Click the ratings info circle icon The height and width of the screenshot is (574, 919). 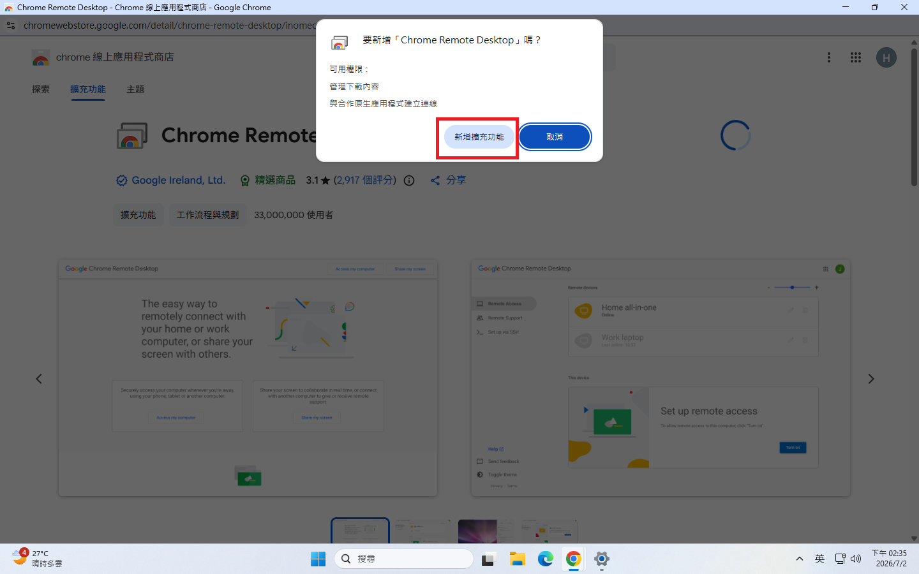409,180
